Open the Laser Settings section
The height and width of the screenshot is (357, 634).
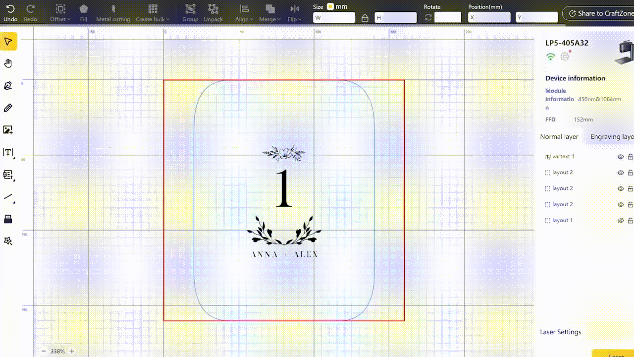(x=561, y=332)
